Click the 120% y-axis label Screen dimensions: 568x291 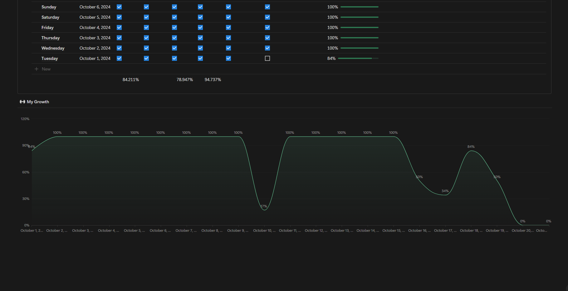(x=25, y=119)
